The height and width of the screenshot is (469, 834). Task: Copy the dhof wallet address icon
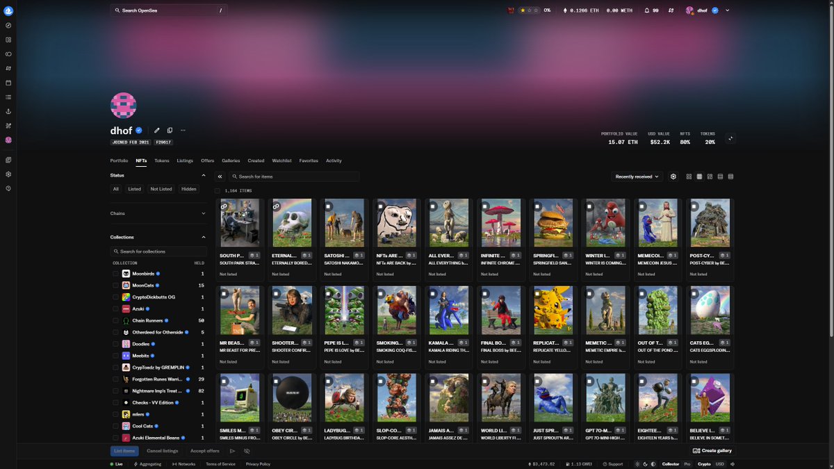(x=170, y=130)
